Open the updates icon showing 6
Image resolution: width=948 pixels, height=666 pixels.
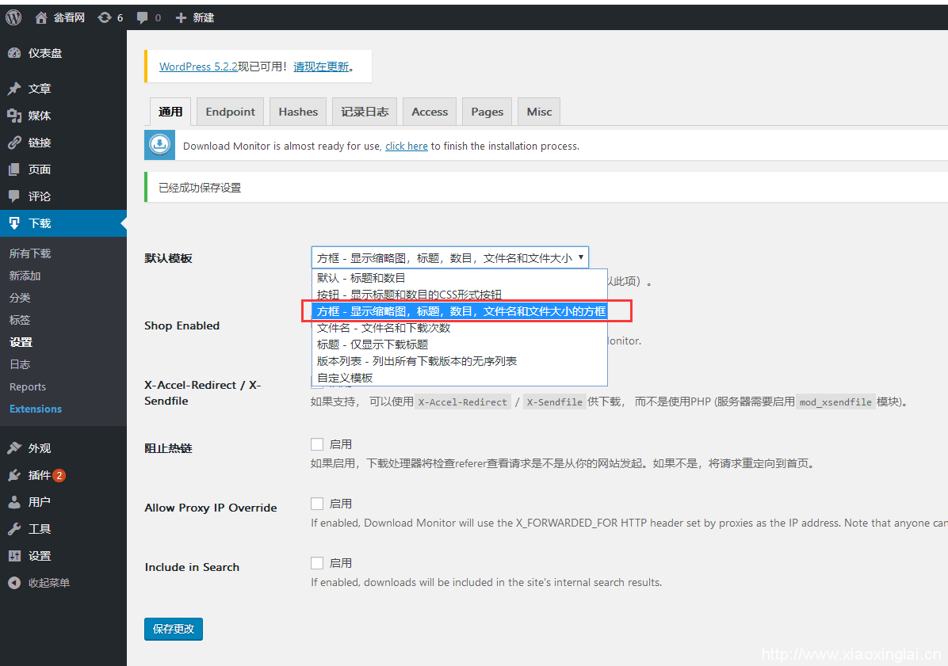pos(105,17)
